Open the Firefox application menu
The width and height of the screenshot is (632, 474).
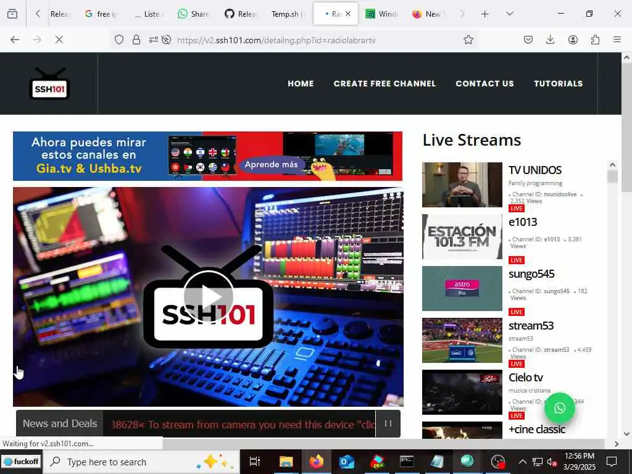pyautogui.click(x=617, y=39)
